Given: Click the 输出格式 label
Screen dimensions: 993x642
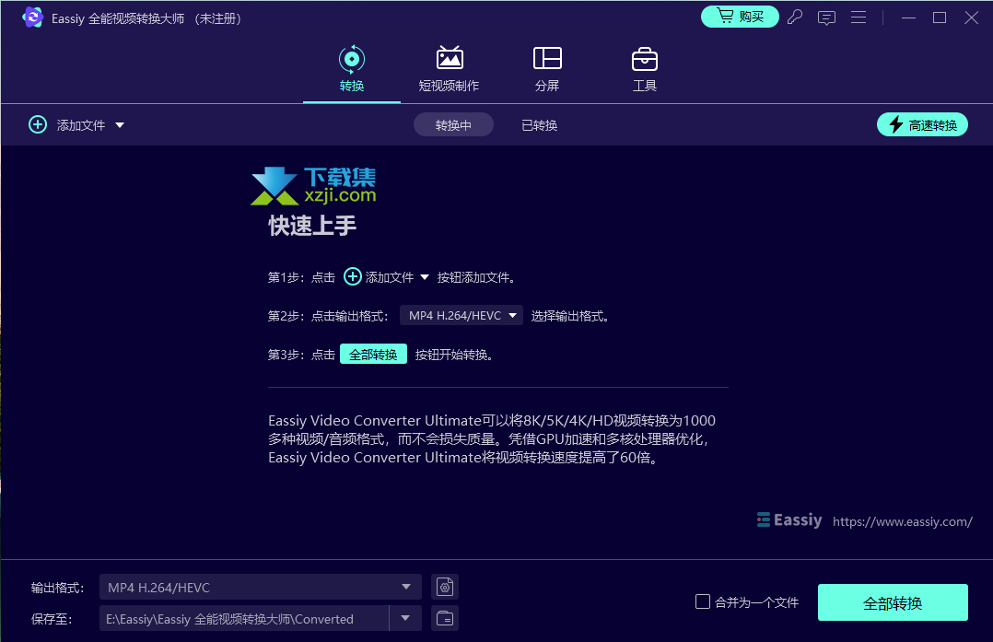Looking at the screenshot, I should tap(58, 588).
